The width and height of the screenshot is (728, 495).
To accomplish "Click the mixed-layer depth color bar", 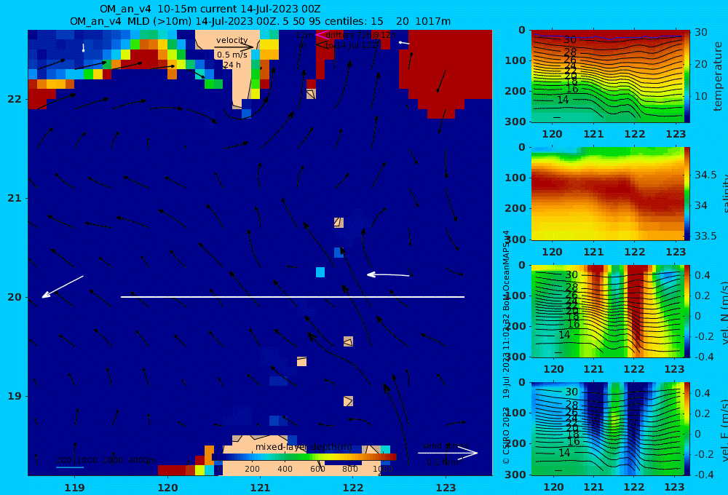I will click(x=304, y=457).
